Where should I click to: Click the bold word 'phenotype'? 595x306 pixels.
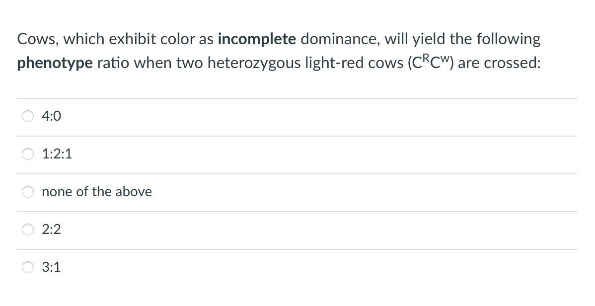[55, 64]
